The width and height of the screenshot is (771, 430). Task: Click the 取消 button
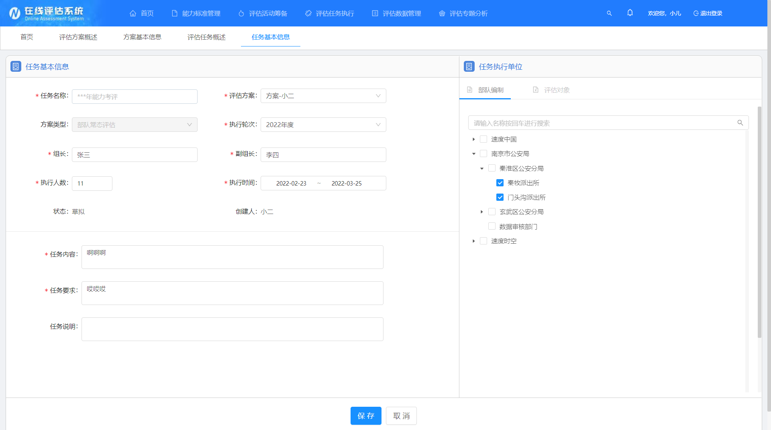(x=401, y=416)
